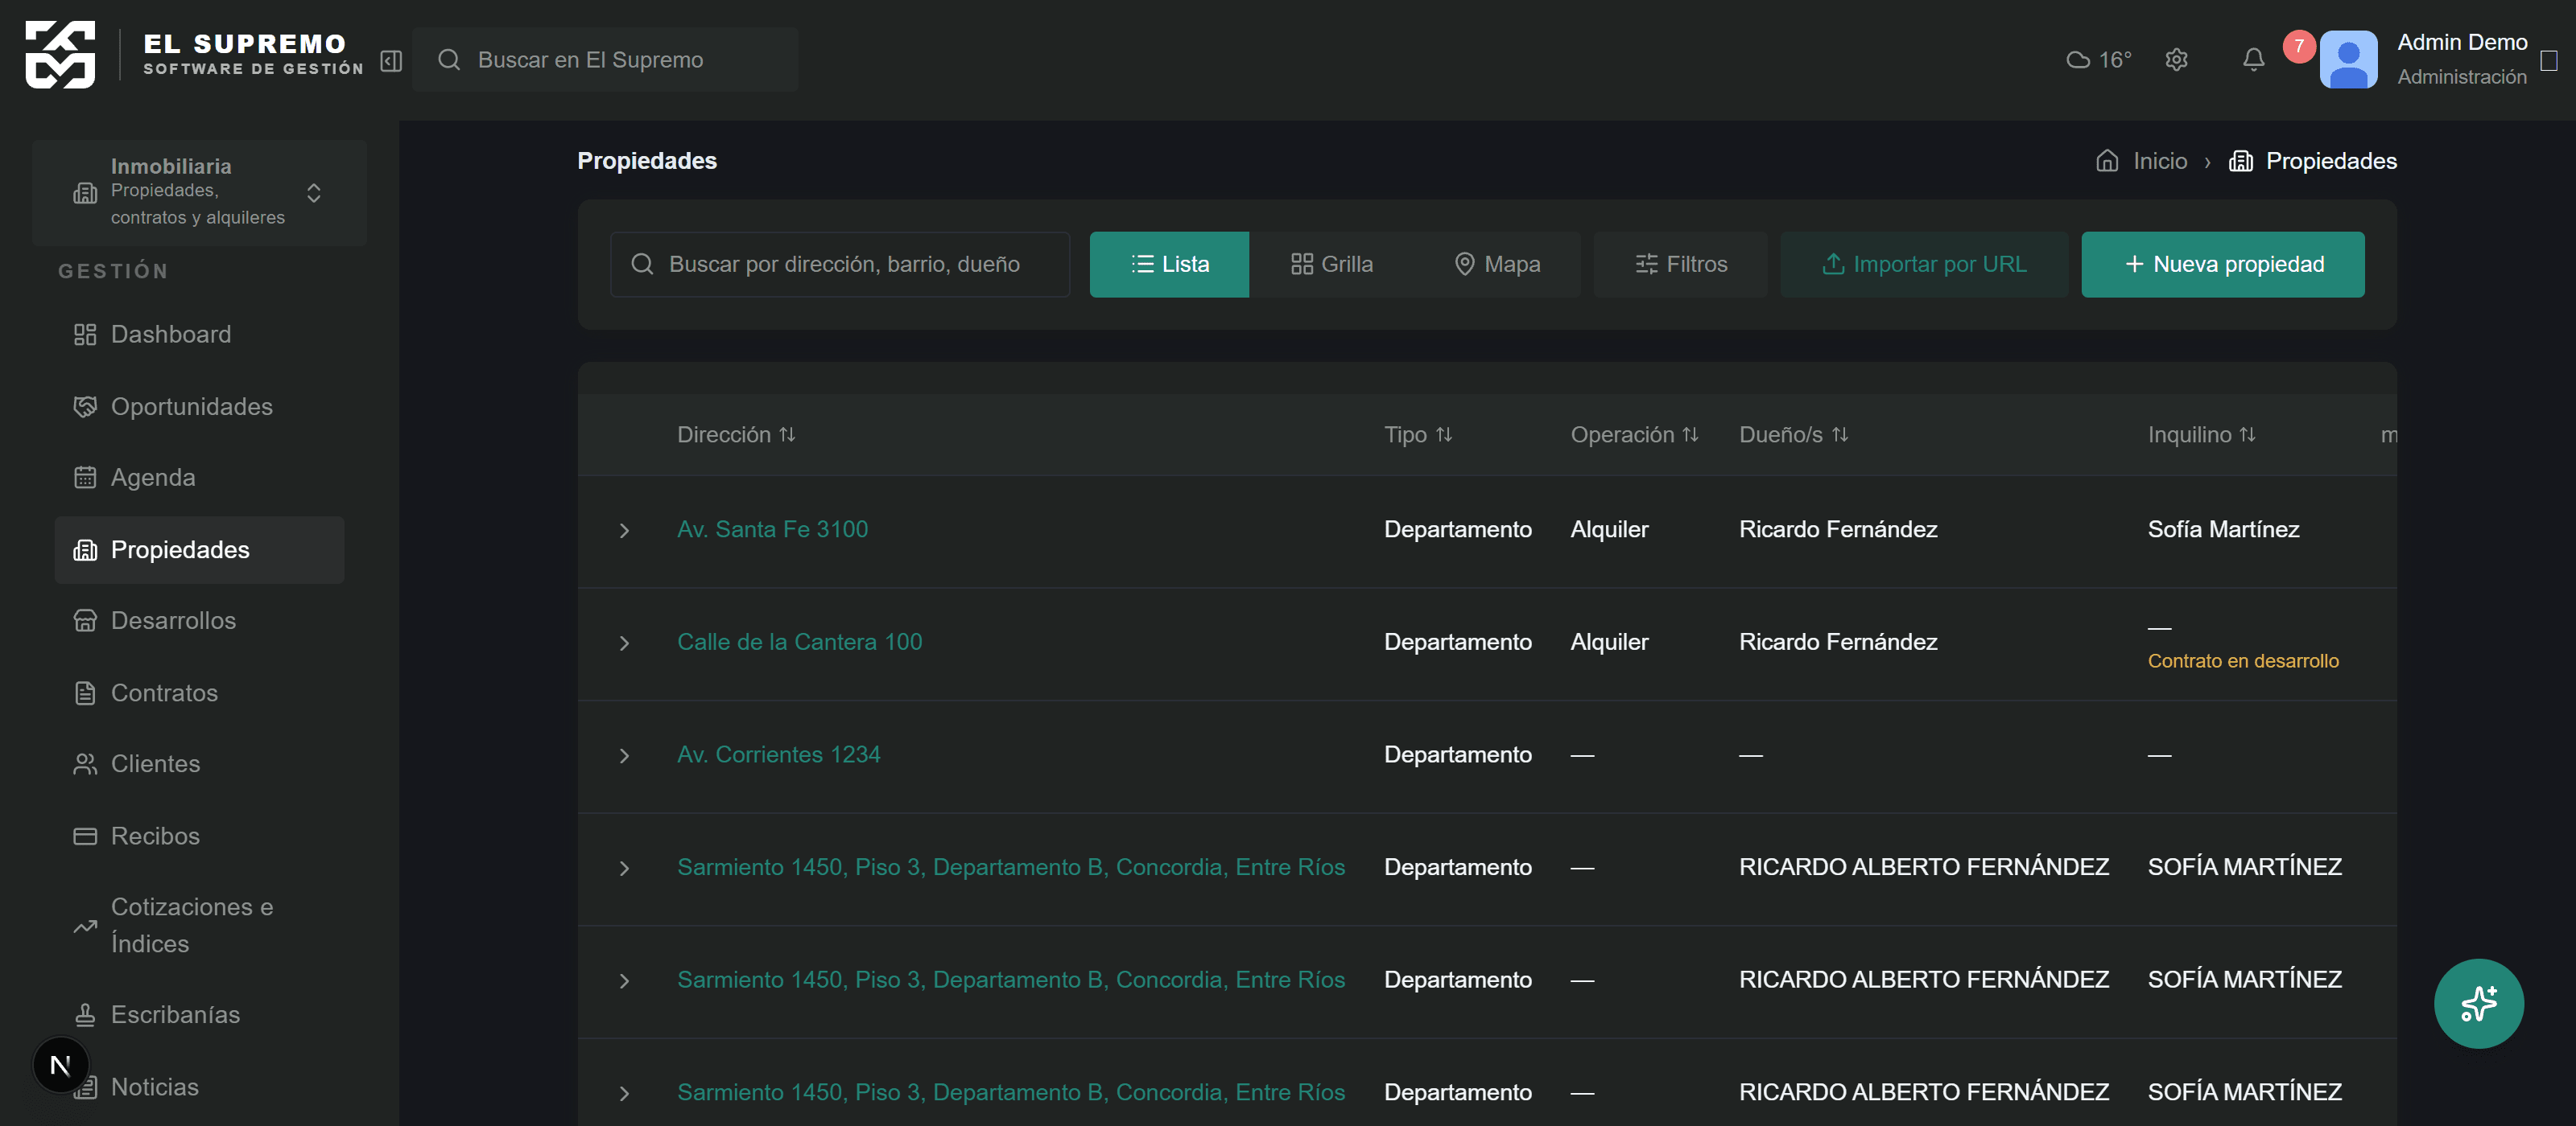Click Nueva propiedad button

2222,264
